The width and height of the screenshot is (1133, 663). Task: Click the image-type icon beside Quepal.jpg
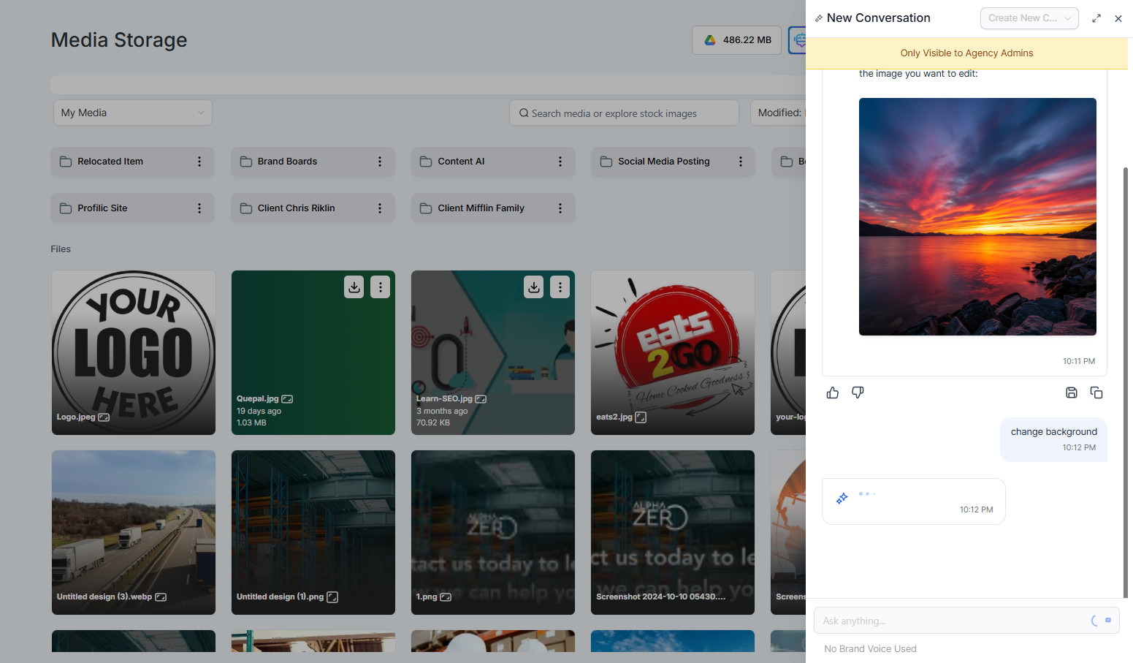point(287,399)
